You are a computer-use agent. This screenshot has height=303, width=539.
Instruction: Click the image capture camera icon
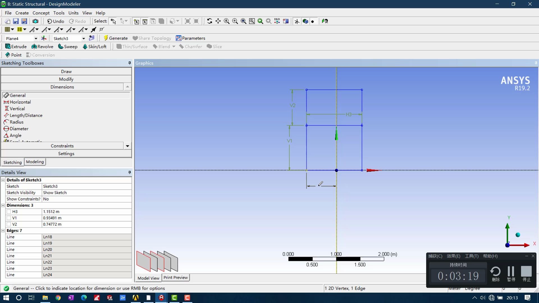click(35, 21)
